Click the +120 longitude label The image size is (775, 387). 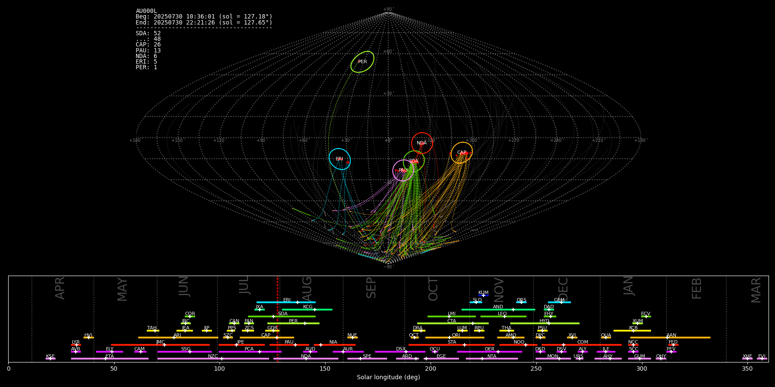click(219, 141)
